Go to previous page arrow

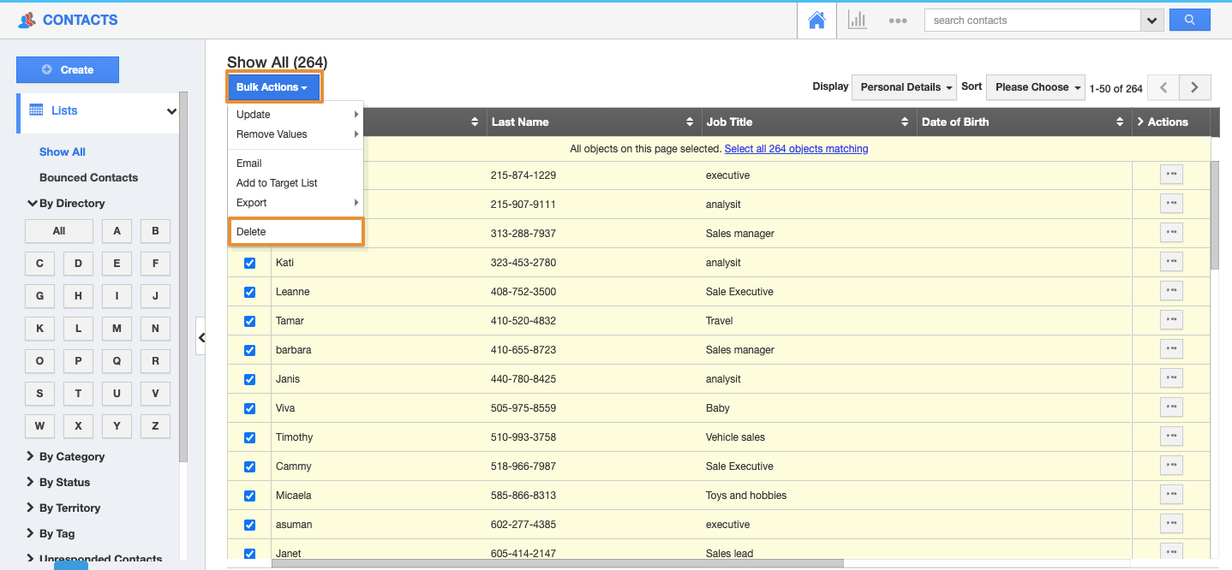[x=1163, y=87]
